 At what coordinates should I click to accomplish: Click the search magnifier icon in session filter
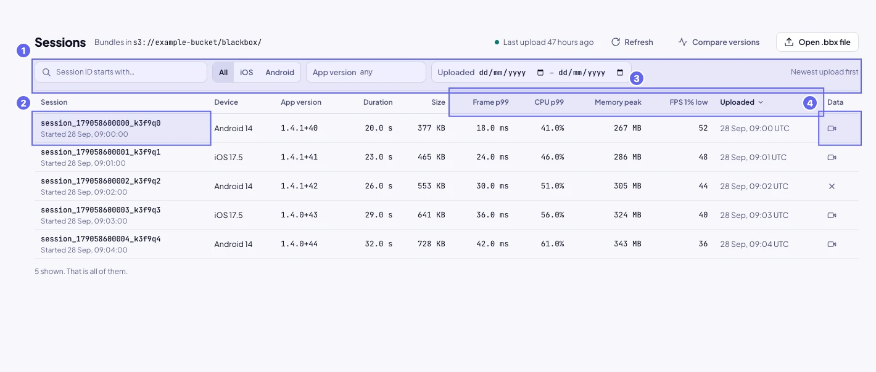[46, 72]
